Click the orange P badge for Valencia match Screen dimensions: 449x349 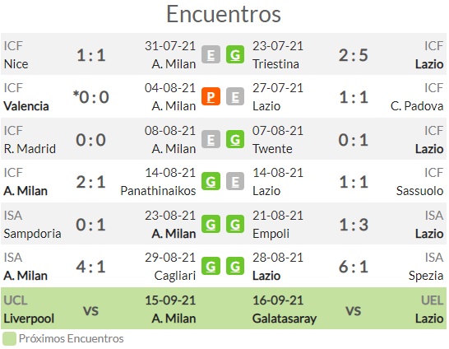[211, 96]
